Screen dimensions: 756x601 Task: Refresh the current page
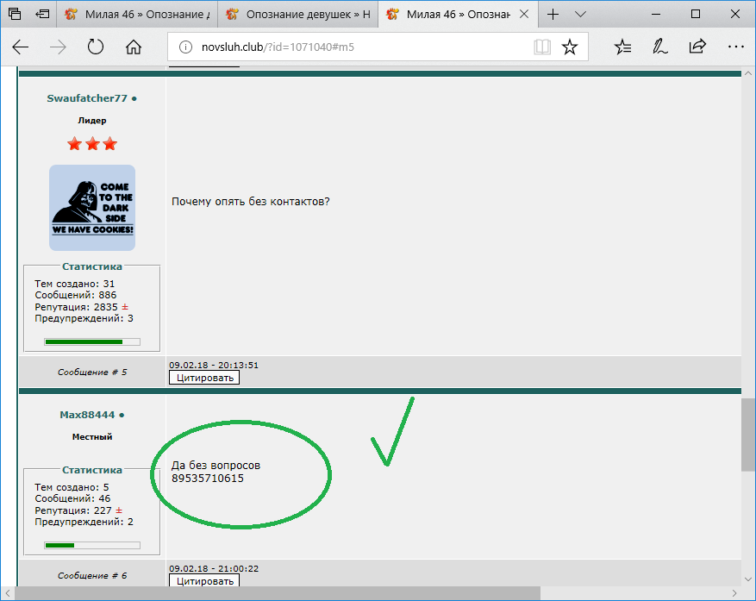pyautogui.click(x=96, y=47)
